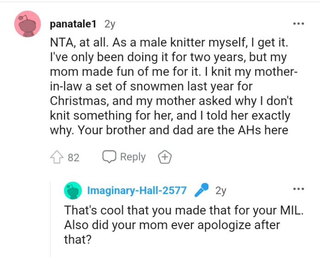
Task: Click Imaginary-Hall-2577's teal avatar
Action: [x=73, y=190]
